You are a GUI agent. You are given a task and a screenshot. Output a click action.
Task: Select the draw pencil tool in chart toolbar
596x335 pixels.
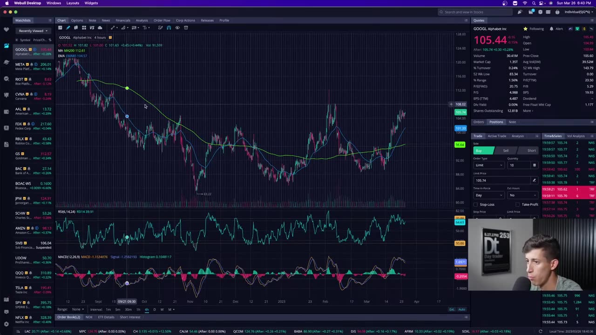coord(68,28)
